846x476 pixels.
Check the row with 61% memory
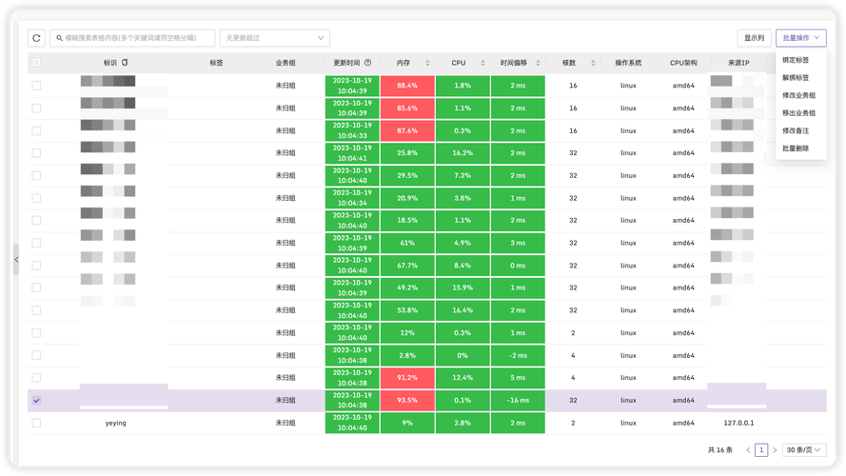(x=36, y=243)
